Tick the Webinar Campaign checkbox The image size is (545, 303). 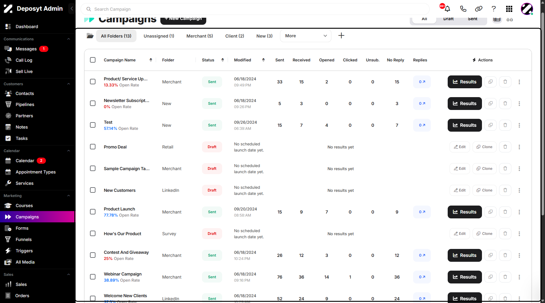[x=93, y=277]
